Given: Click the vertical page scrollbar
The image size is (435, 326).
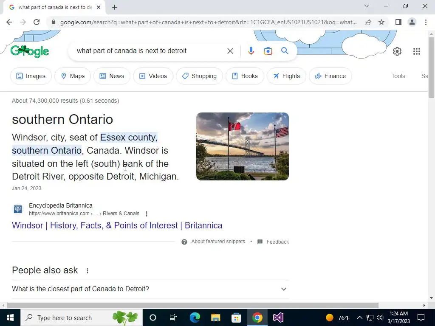Looking at the screenshot, I should 431,67.
